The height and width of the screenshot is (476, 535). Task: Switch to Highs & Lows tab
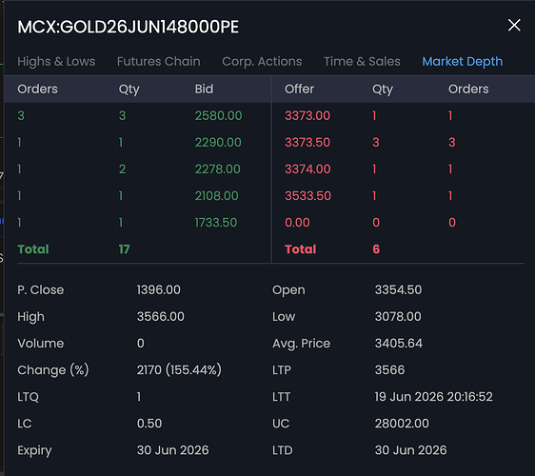(56, 62)
